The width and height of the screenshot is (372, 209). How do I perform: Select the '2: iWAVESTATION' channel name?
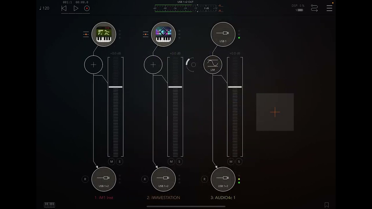point(163,198)
